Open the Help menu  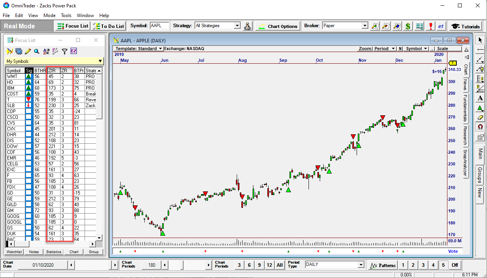point(104,16)
